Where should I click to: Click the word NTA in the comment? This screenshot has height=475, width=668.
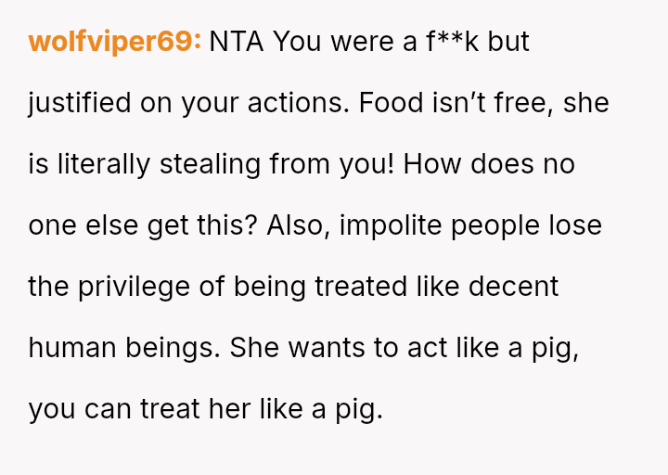coord(238,42)
